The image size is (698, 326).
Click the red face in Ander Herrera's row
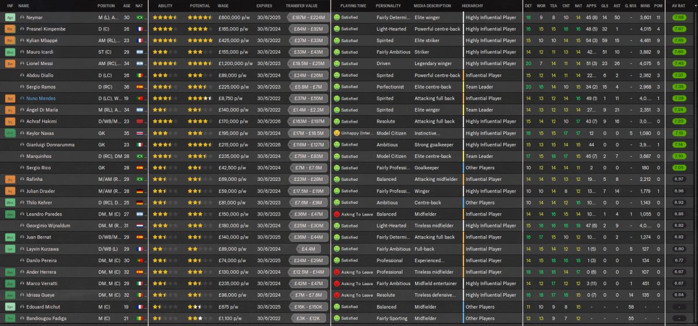[x=337, y=272]
